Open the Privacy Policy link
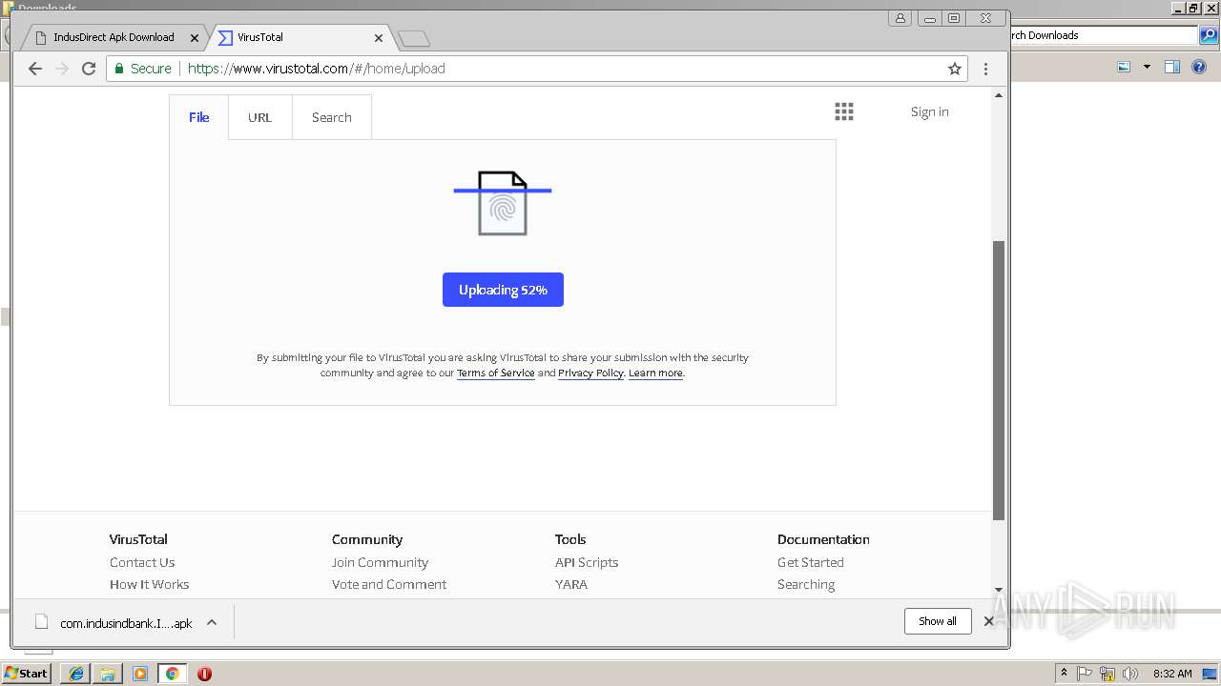The width and height of the screenshot is (1221, 686). click(590, 373)
